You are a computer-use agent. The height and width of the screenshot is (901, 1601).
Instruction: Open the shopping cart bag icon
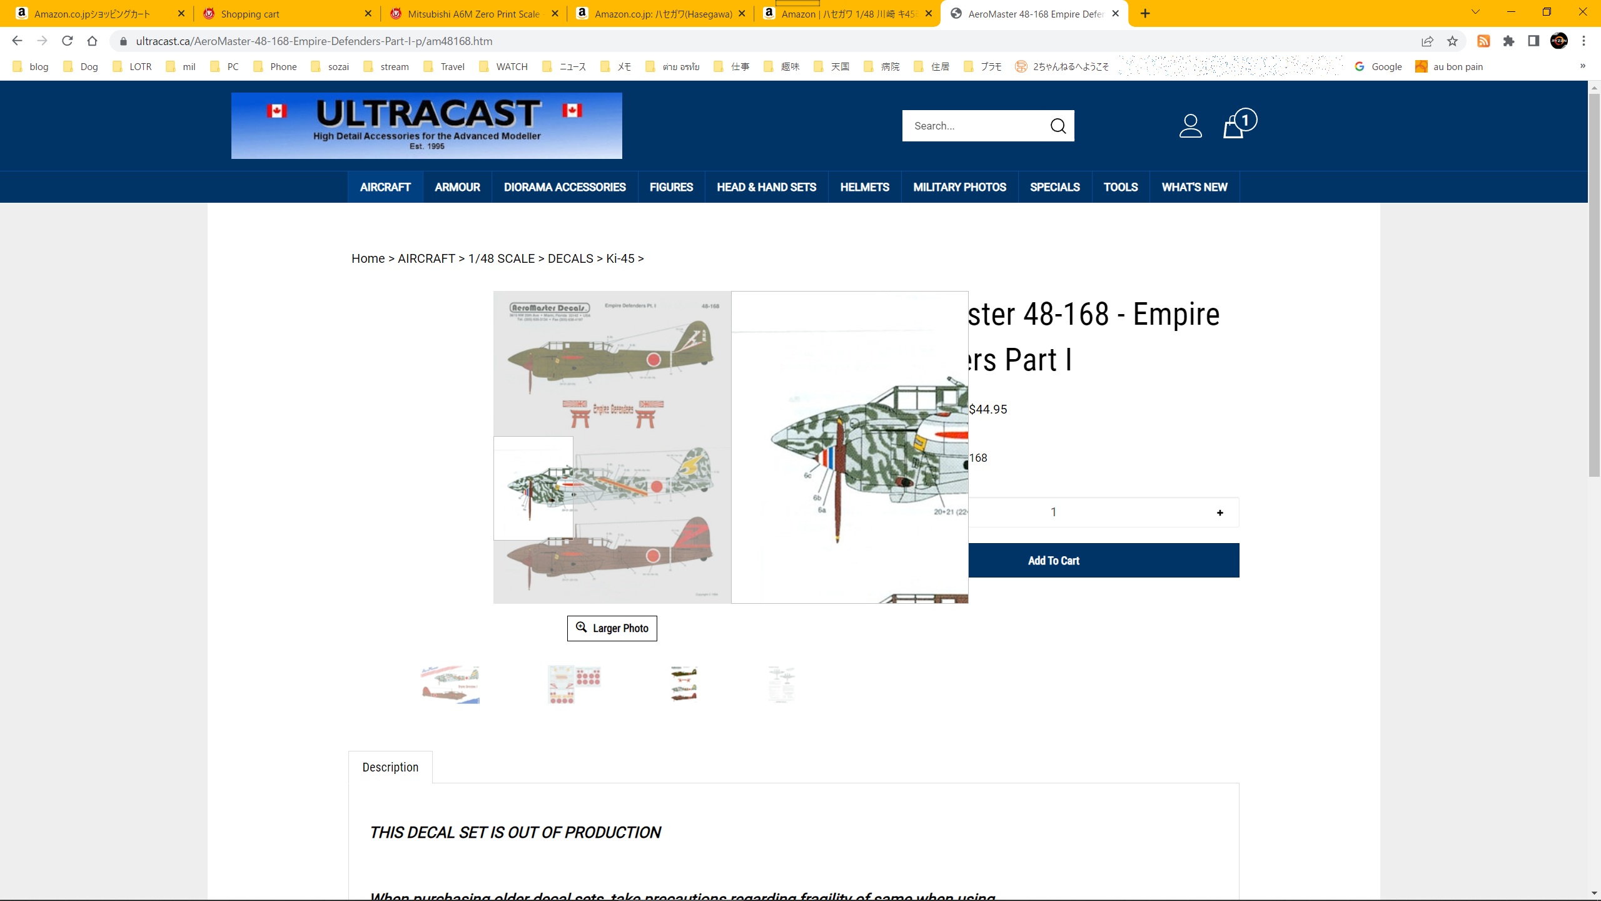tap(1238, 123)
